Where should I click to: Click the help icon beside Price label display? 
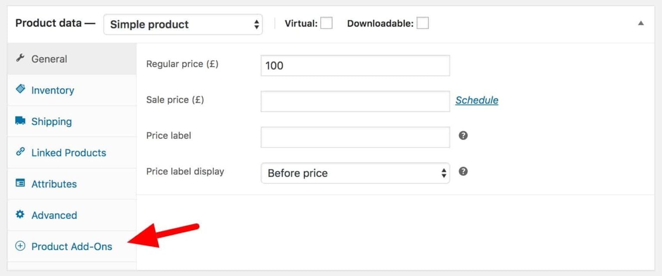click(x=462, y=171)
